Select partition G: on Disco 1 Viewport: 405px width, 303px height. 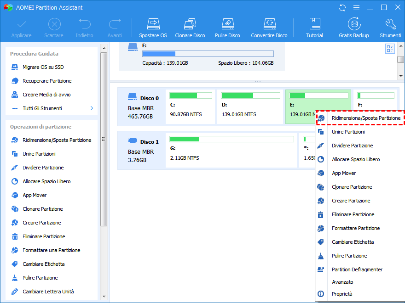click(x=231, y=151)
